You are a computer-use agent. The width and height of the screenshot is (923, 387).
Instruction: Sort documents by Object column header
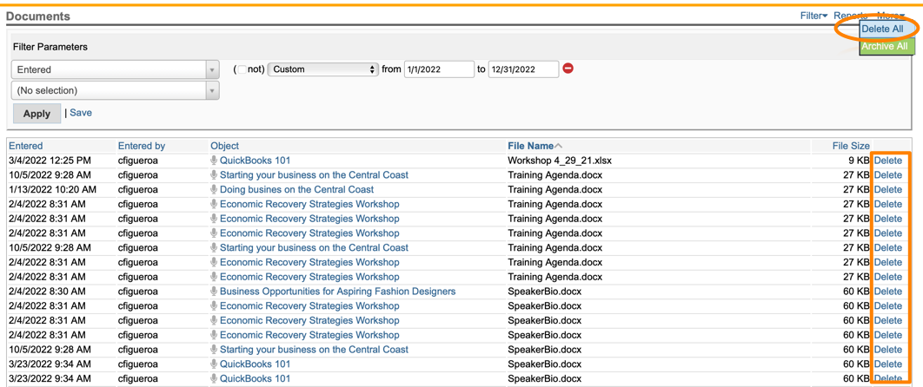click(224, 146)
